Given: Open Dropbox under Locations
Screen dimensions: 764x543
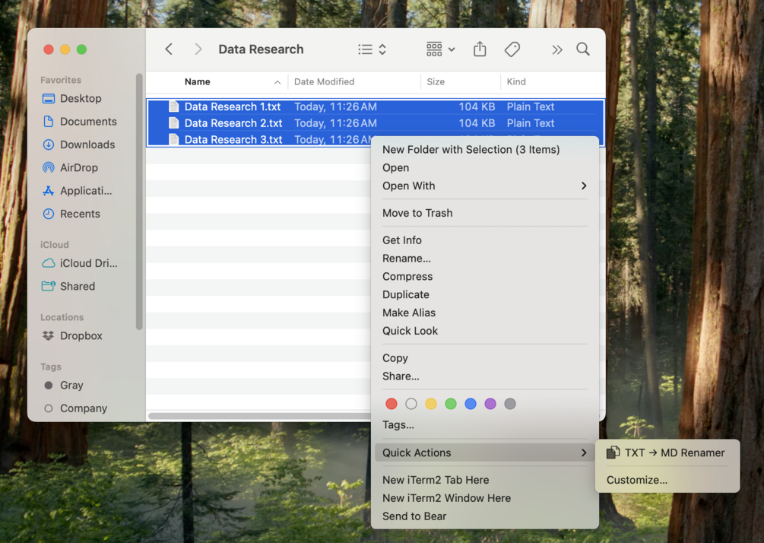Looking at the screenshot, I should pos(81,335).
